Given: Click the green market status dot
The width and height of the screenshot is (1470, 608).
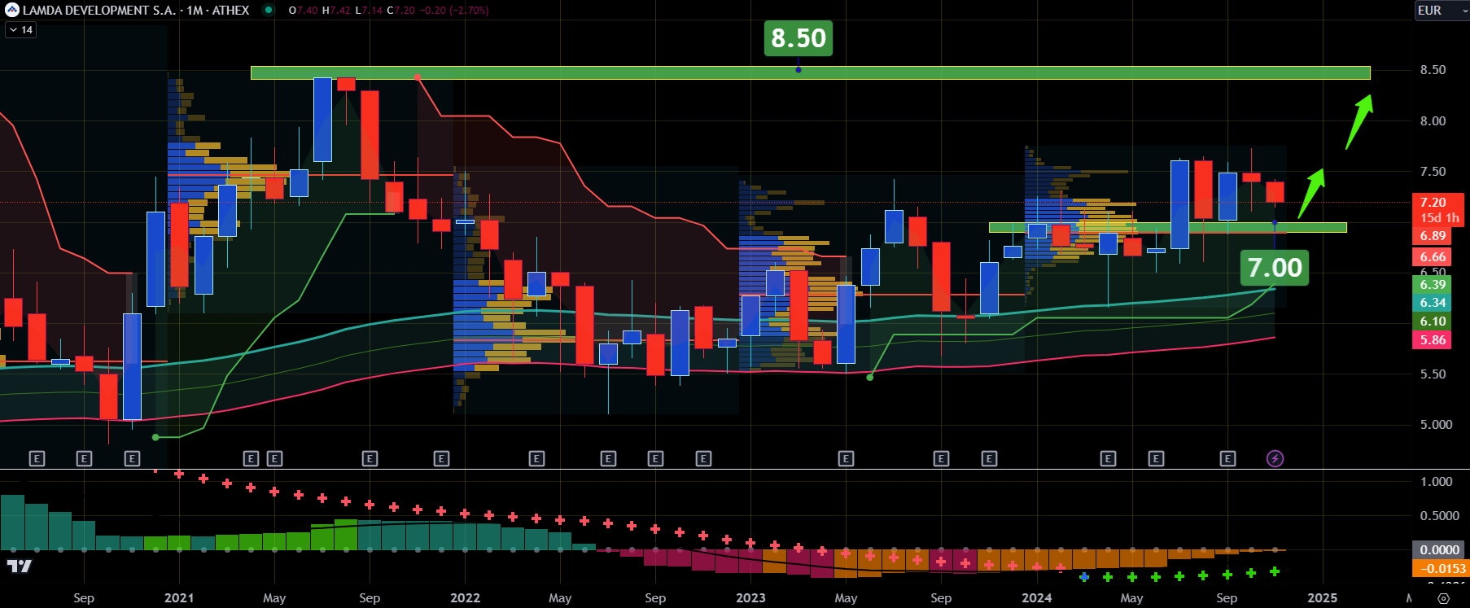Looking at the screenshot, I should (x=269, y=10).
